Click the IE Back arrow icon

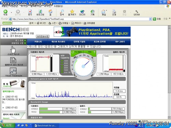[x=5, y=12]
